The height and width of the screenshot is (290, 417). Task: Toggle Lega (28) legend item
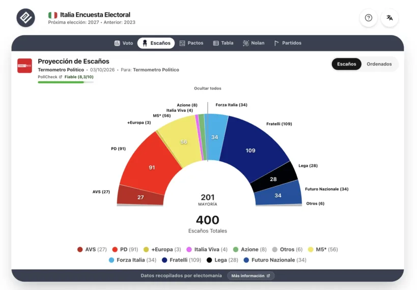[223, 260]
